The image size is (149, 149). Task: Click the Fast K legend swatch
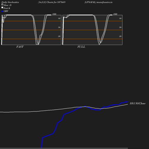pyautogui.click(x=2, y=7)
